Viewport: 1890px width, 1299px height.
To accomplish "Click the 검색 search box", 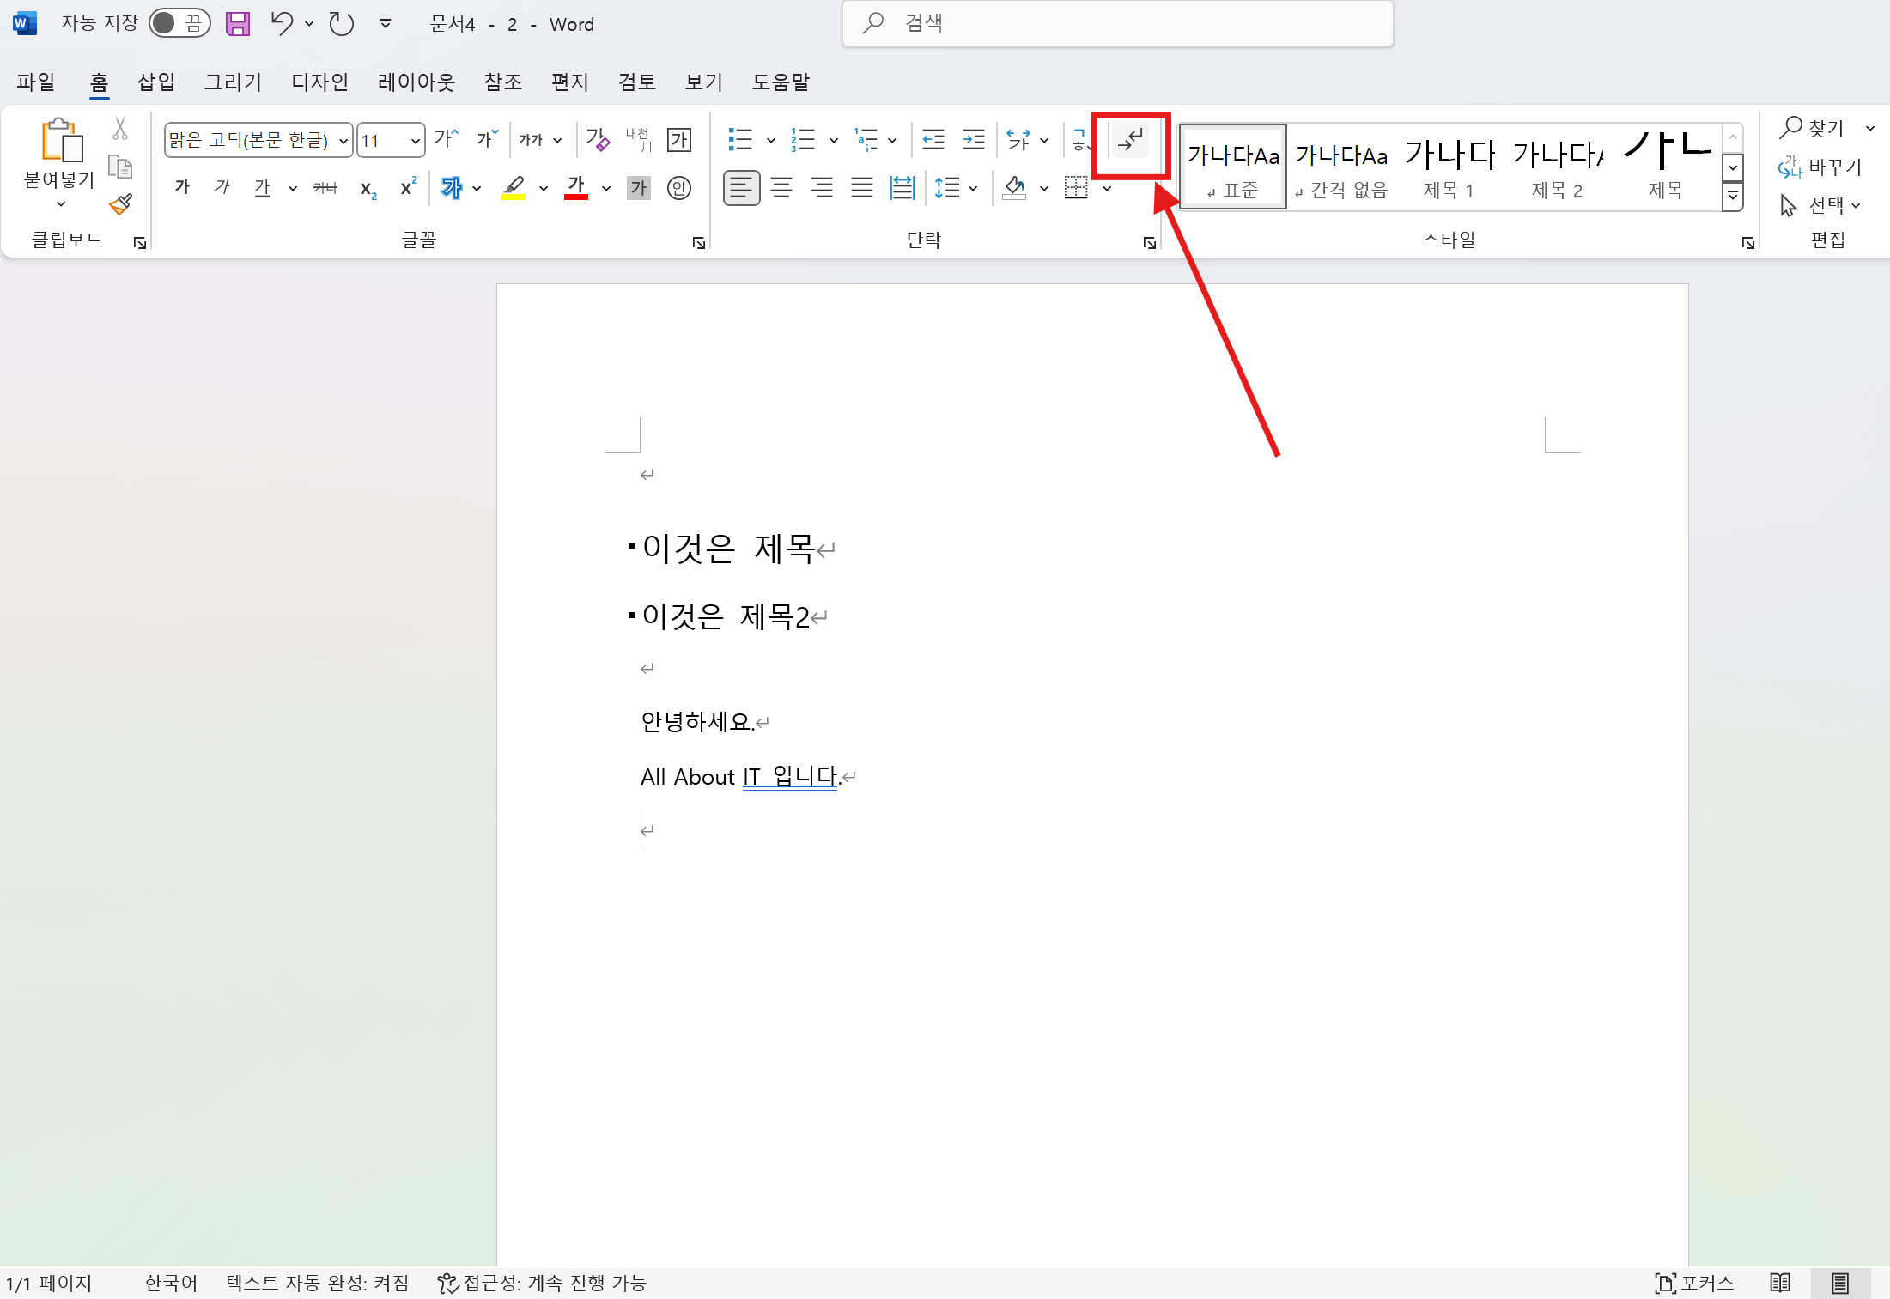I will 1116,24.
